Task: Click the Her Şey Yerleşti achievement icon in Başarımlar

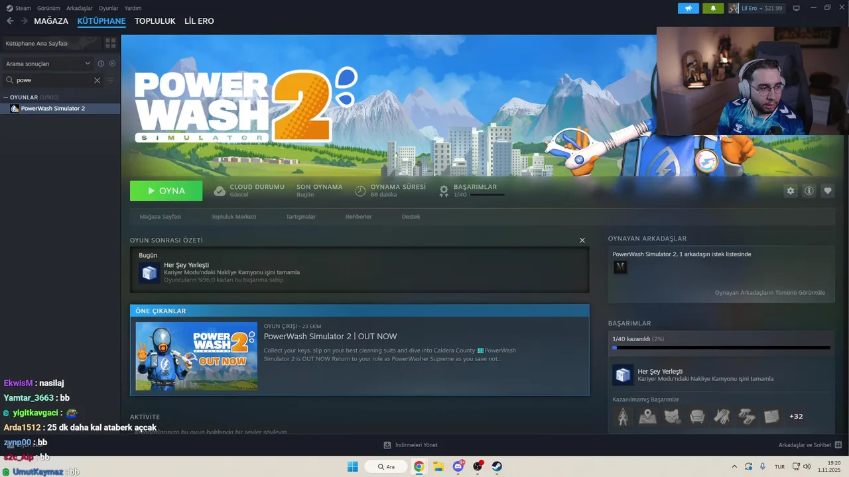Action: tap(622, 375)
